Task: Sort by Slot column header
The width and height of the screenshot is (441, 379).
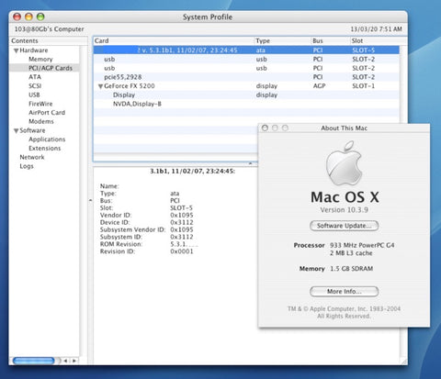Action: [379, 40]
